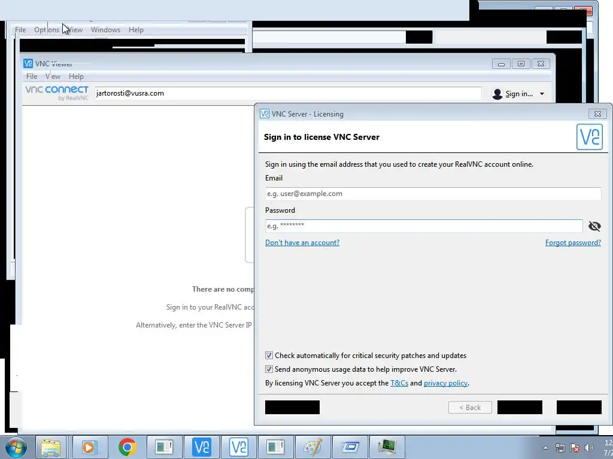The height and width of the screenshot is (459, 613).
Task: Close the VNC Viewer window
Action: tap(541, 63)
